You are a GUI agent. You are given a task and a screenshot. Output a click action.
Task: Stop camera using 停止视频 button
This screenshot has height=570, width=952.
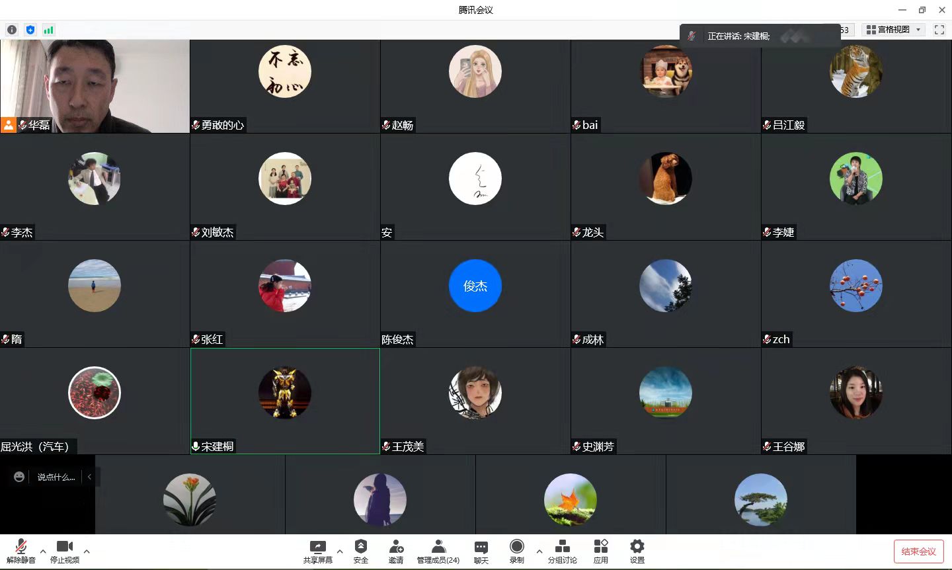point(65,550)
